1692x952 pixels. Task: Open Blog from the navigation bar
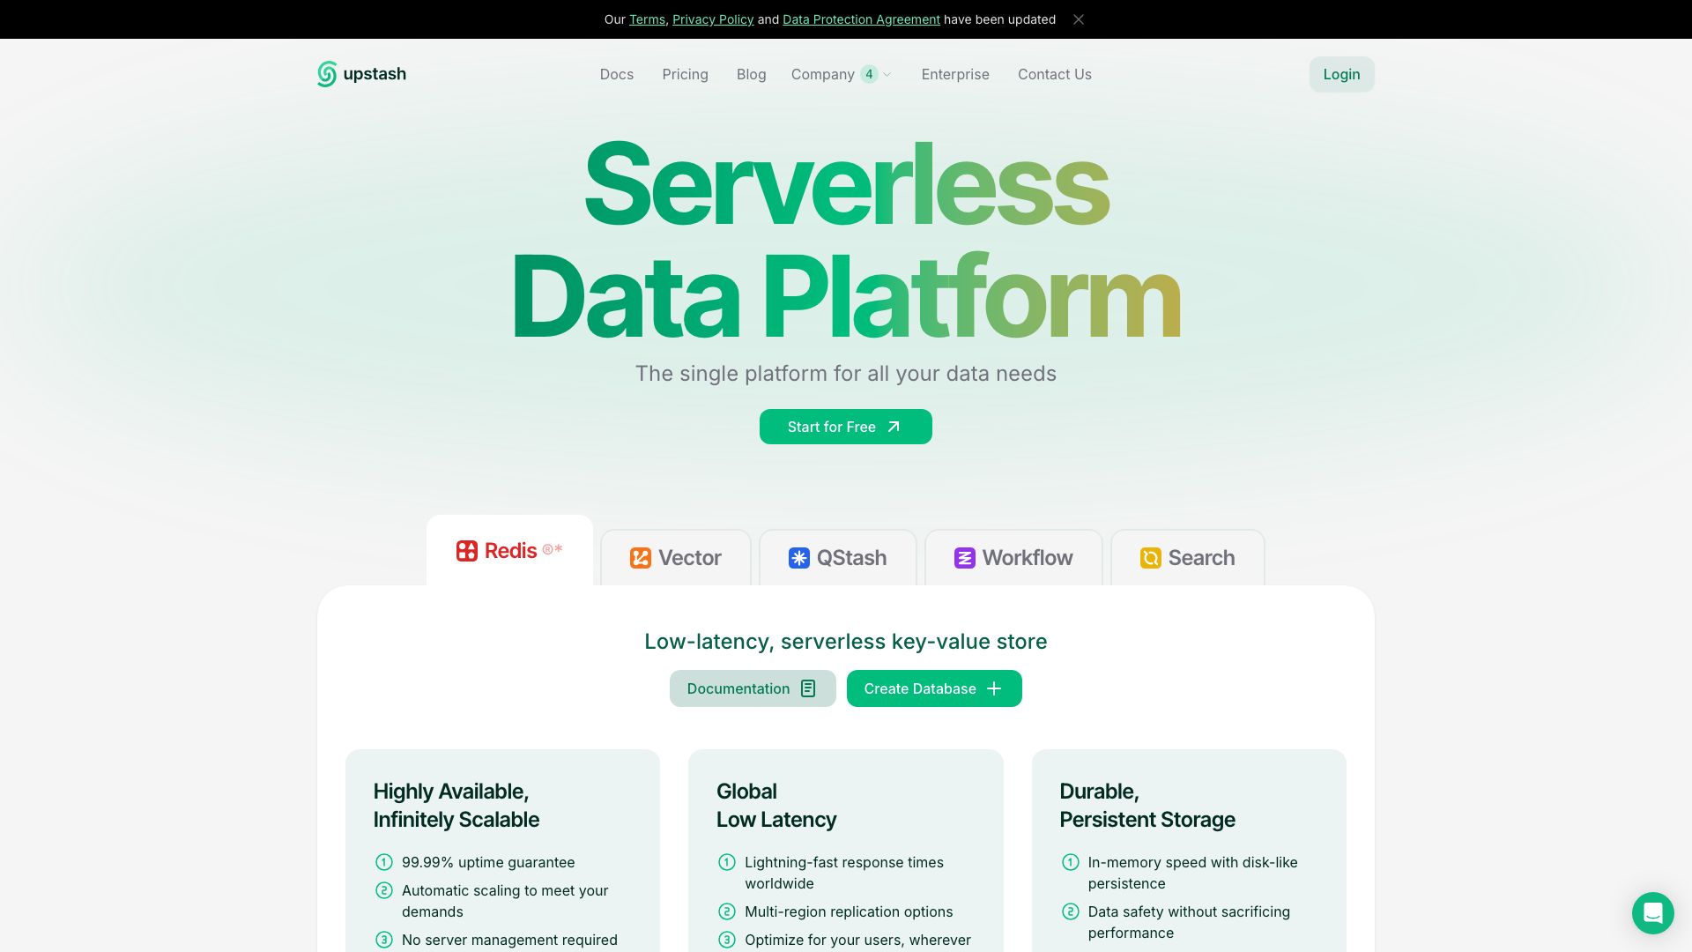point(751,74)
